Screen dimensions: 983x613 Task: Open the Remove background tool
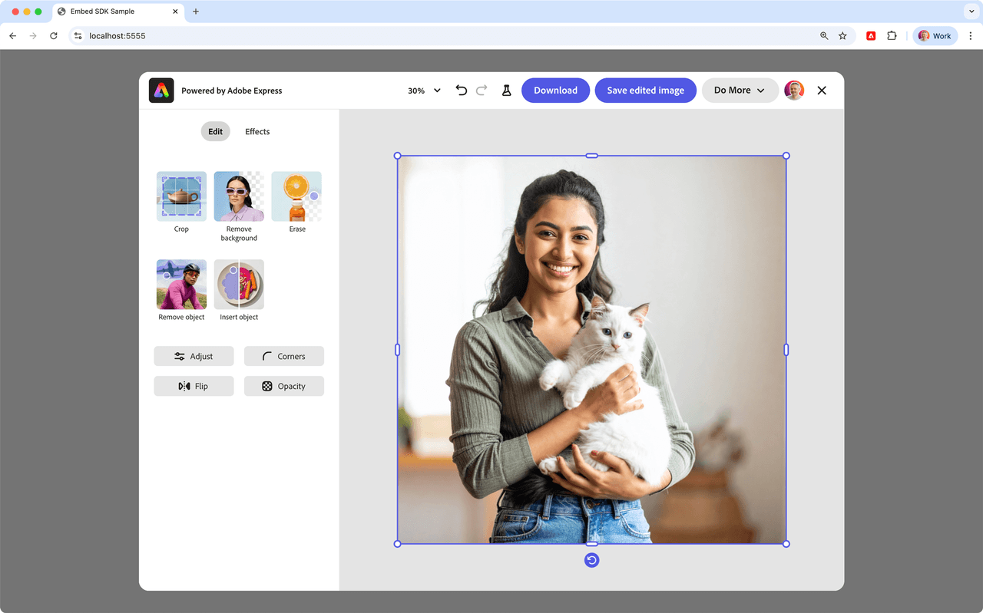[239, 196]
